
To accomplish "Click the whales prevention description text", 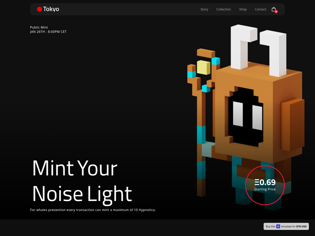I will pyautogui.click(x=93, y=210).
